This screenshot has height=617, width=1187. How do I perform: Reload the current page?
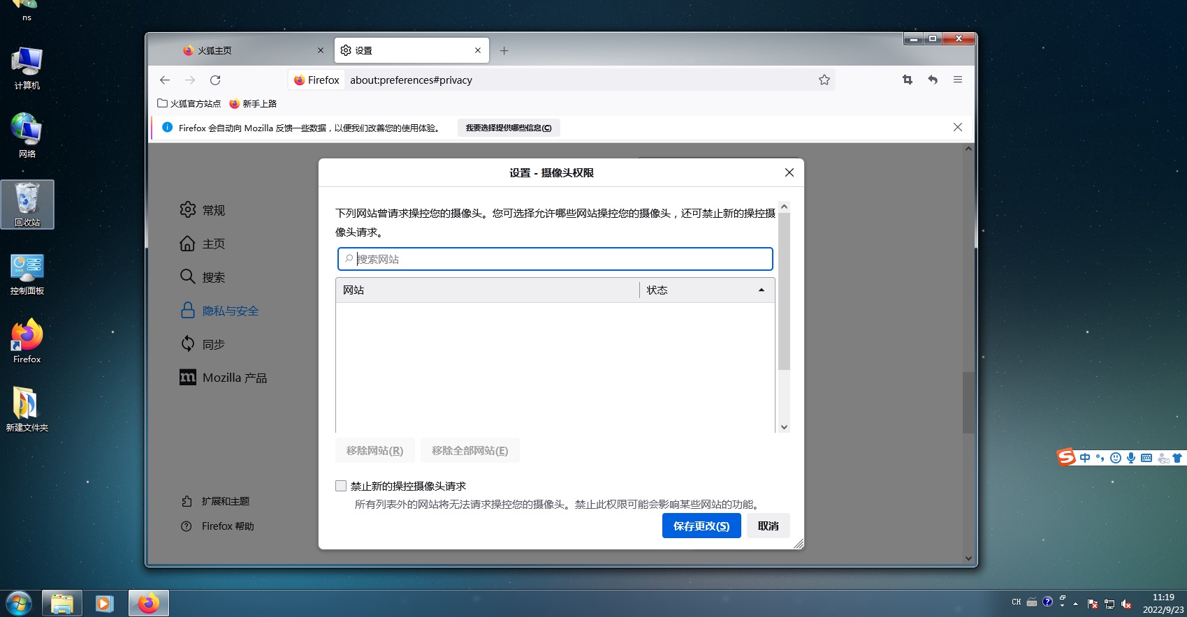click(x=215, y=80)
